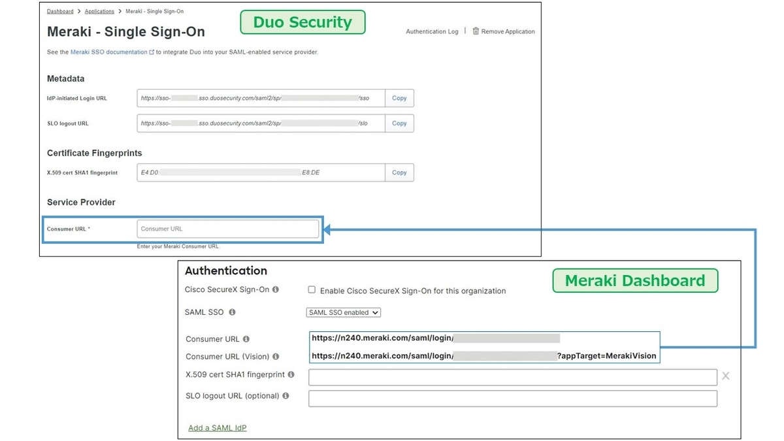Screen dimensions: 784x441
Task: Click the Meraki - Single Sign-On heading
Action: (x=126, y=31)
